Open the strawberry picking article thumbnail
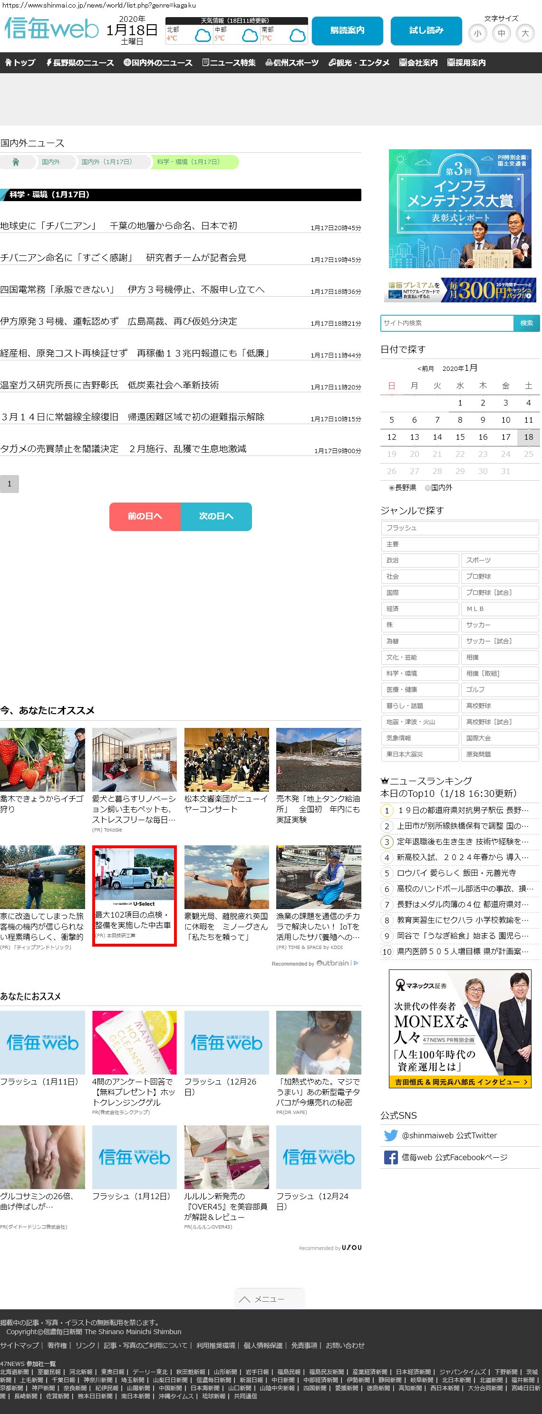This screenshot has height=1414, width=542. point(42,759)
